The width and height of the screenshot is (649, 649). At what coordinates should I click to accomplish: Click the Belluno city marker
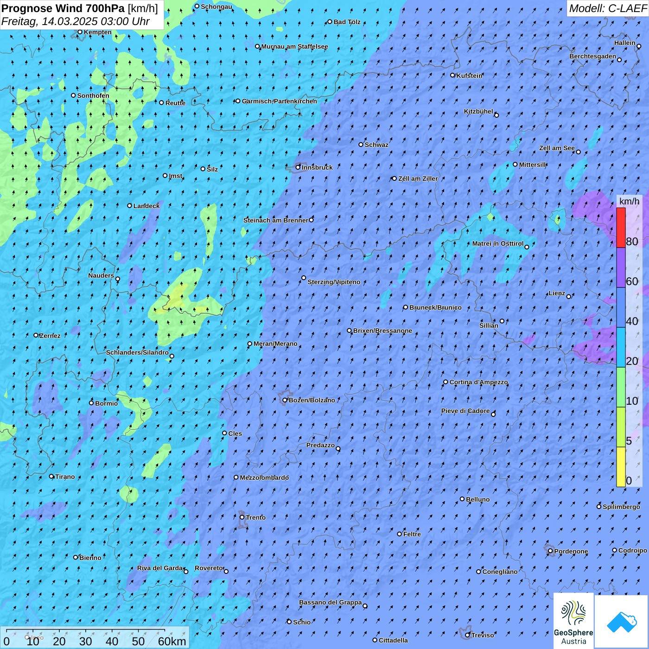[x=462, y=499]
